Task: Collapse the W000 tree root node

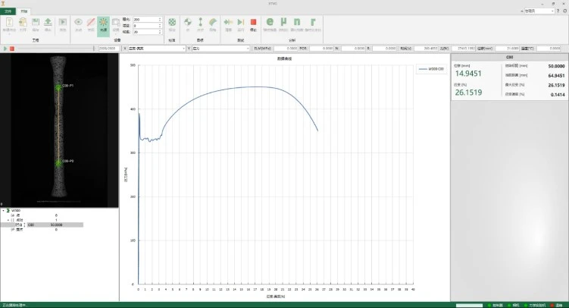Action: tap(3, 210)
